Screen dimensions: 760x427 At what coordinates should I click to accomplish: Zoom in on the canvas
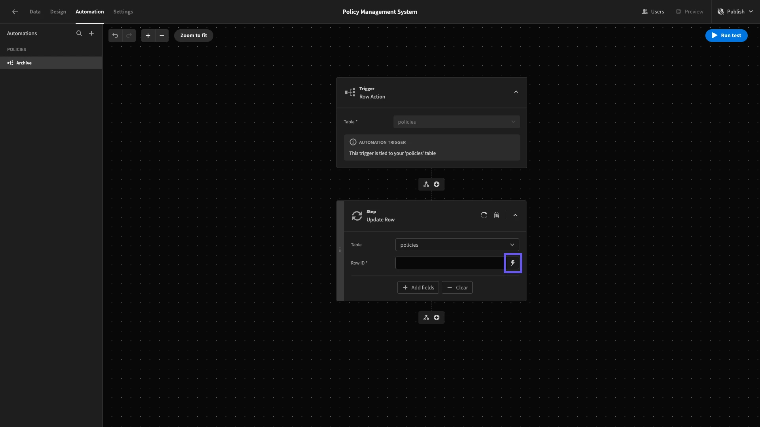pyautogui.click(x=148, y=36)
